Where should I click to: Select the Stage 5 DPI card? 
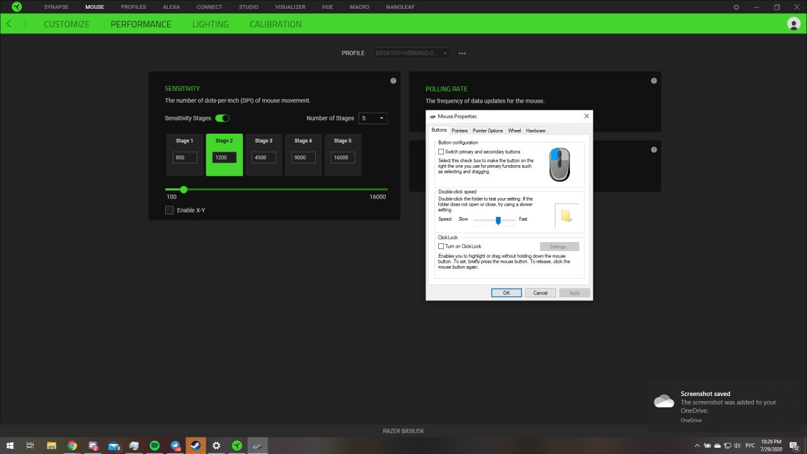(x=343, y=154)
